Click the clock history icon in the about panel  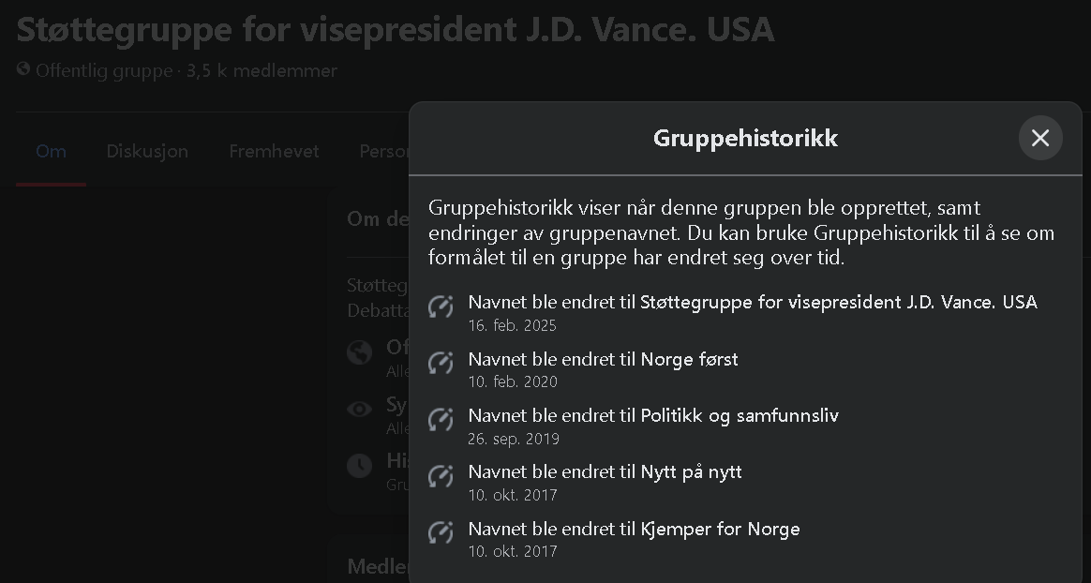coord(360,465)
